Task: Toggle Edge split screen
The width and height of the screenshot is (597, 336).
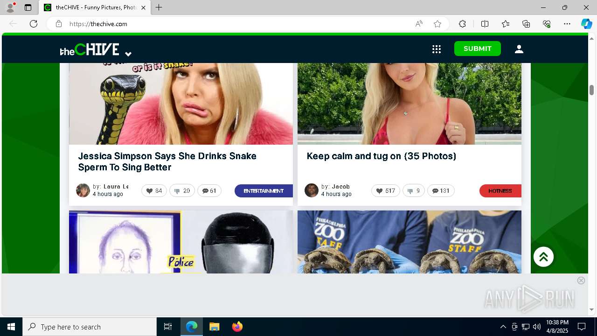Action: click(x=485, y=24)
